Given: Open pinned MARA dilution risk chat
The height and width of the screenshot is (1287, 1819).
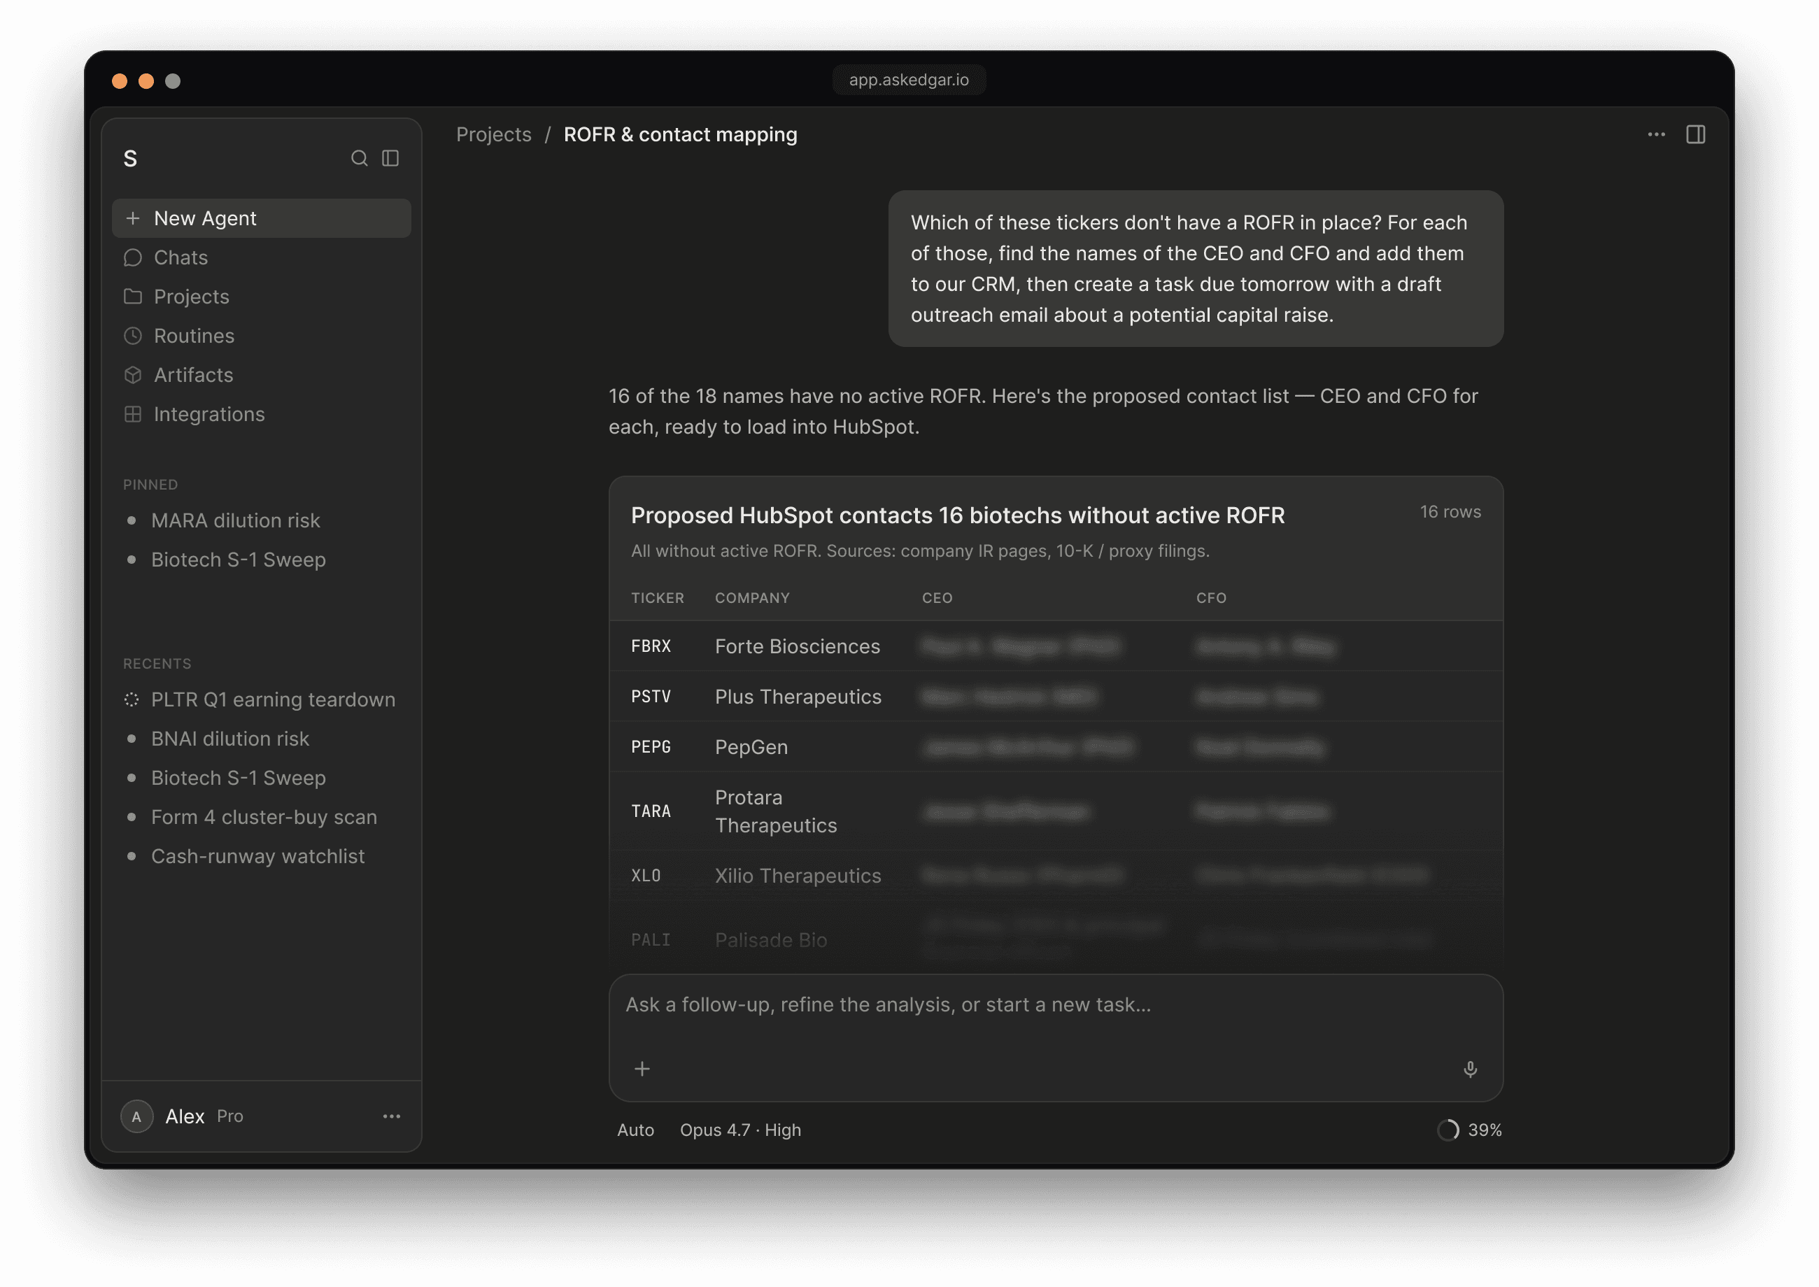Looking at the screenshot, I should [x=235, y=520].
